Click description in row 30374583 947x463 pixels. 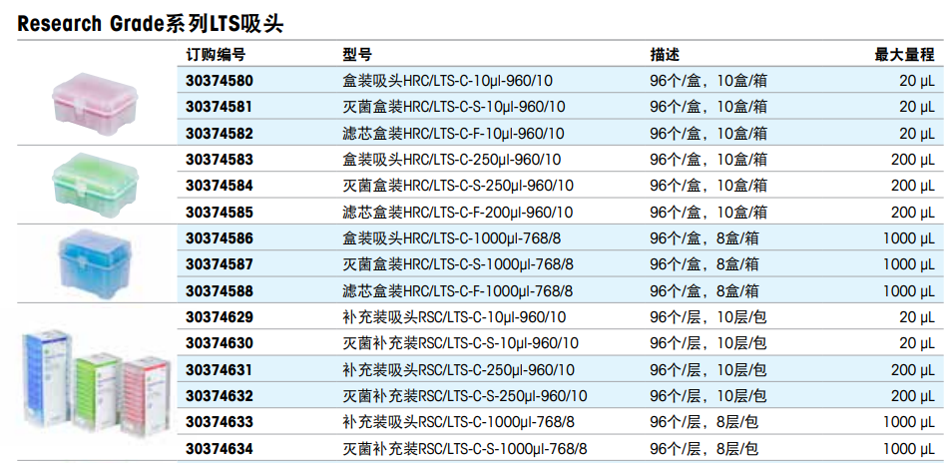coord(709,160)
